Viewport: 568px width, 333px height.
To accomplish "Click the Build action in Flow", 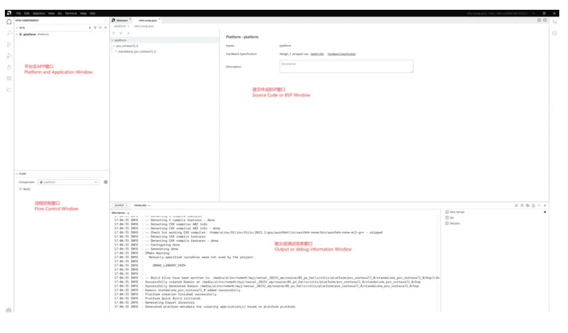I will click(26, 189).
